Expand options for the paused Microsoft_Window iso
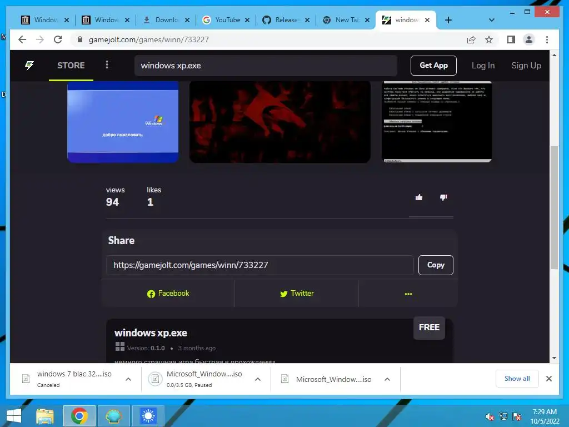The image size is (569, 427). pyautogui.click(x=258, y=379)
